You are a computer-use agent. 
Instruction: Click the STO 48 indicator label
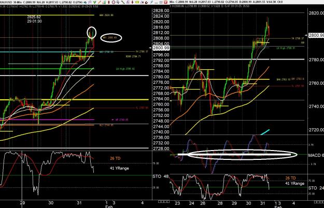coord(161,176)
